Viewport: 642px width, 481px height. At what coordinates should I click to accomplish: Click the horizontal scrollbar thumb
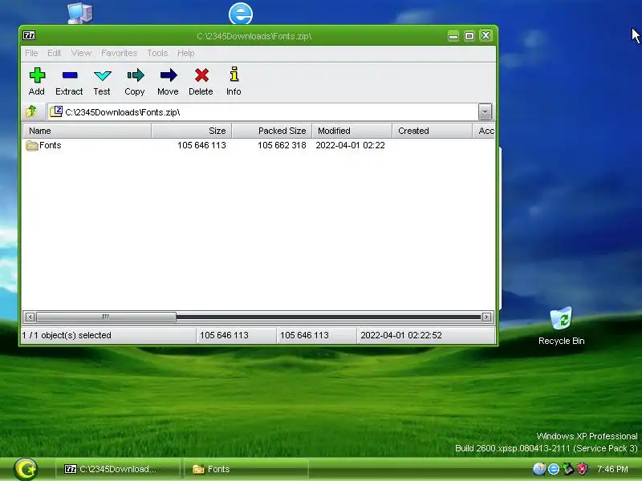click(106, 317)
